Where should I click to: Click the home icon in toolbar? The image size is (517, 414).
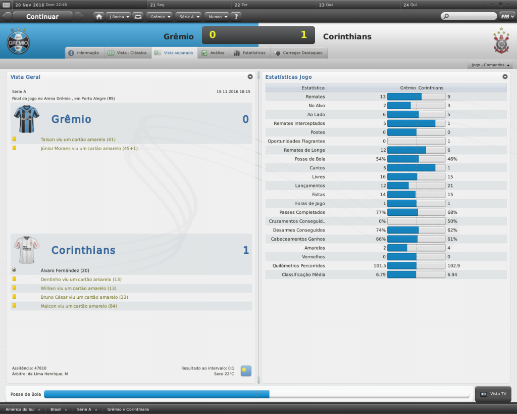pos(99,17)
